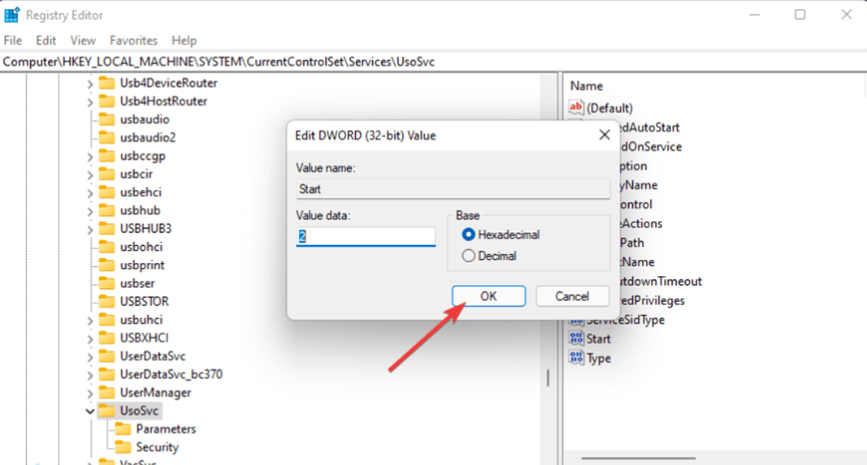Expand the Usb4HostRouter key
Viewport: 867px width, 465px height.
click(89, 102)
